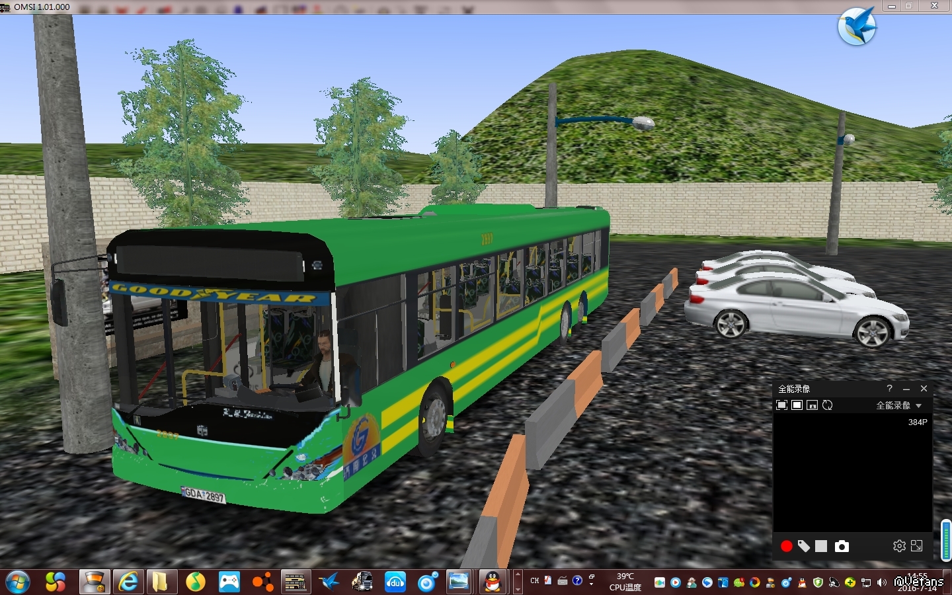Start recording with the red record button
952x595 pixels.
point(786,546)
